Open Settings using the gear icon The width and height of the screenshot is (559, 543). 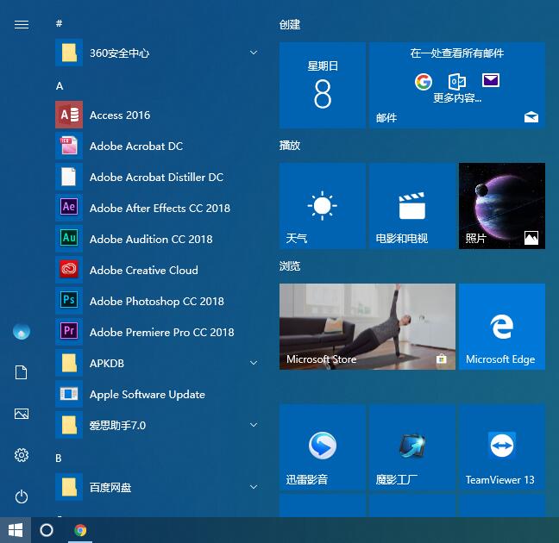pos(22,455)
